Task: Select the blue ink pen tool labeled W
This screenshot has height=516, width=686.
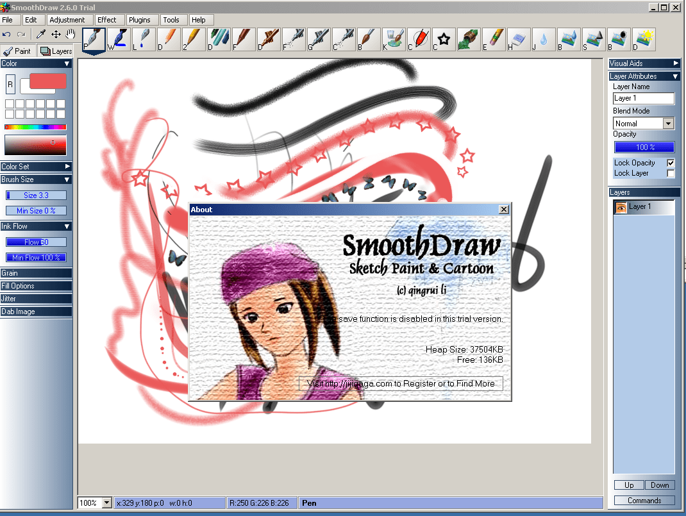Action: coord(118,40)
